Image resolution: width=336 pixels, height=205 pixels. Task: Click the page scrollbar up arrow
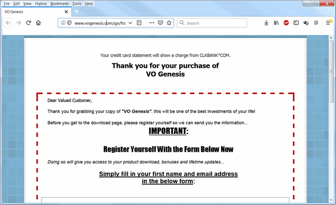tap(331, 38)
